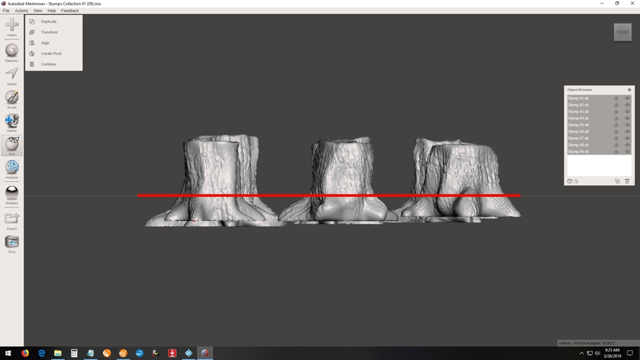Image resolution: width=640 pixels, height=360 pixels.
Task: Click trash icon in Object Browser footer
Action: tap(627, 181)
